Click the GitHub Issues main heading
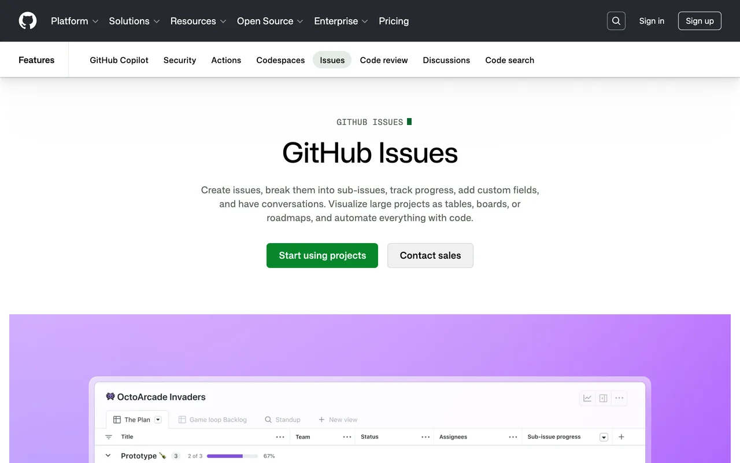This screenshot has height=463, width=740. (x=370, y=153)
